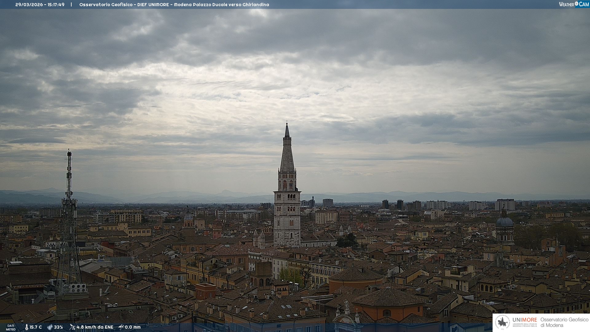Click the Ghirlandina bell tower spire
This screenshot has width=590, height=332.
[287, 154]
